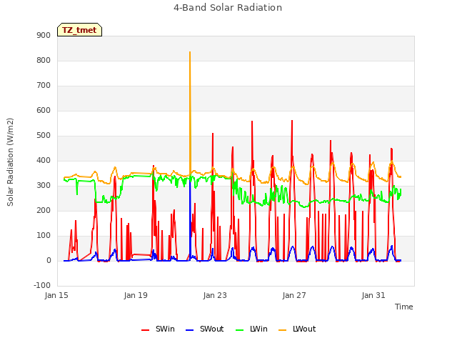Click the 600 y-axis tick label
This screenshot has width=457, height=343.
click(44, 111)
